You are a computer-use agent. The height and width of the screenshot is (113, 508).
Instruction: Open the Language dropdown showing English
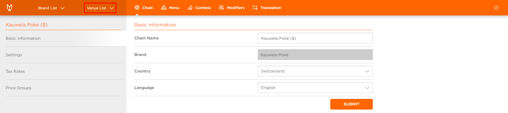315,88
